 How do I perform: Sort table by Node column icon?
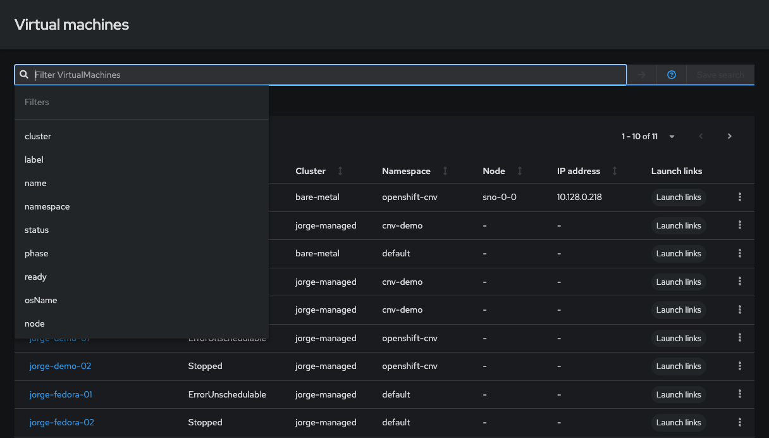tap(520, 171)
